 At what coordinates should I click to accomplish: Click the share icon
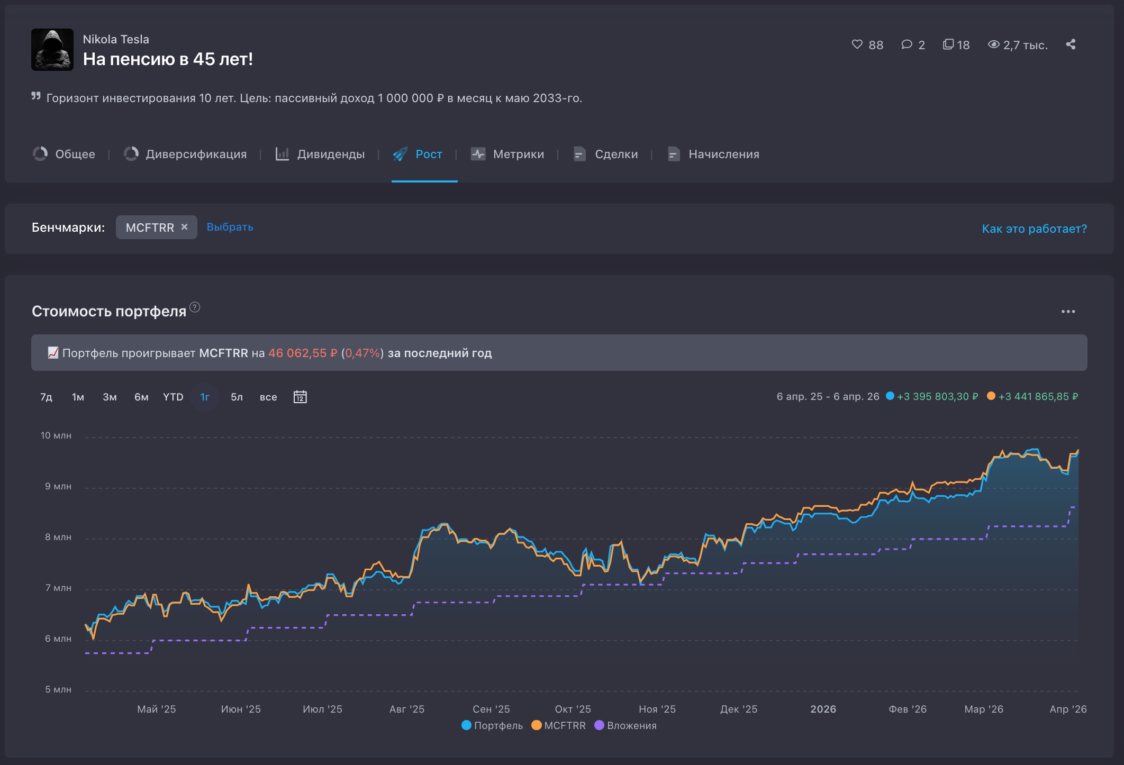click(1071, 44)
